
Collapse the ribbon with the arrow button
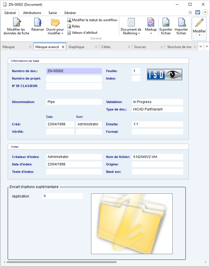click(205, 12)
